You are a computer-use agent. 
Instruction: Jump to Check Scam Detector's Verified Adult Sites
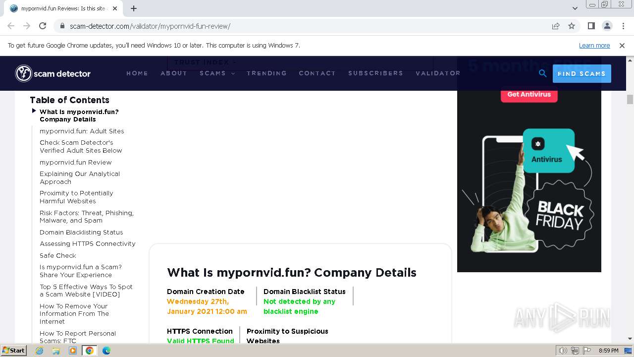(x=81, y=146)
